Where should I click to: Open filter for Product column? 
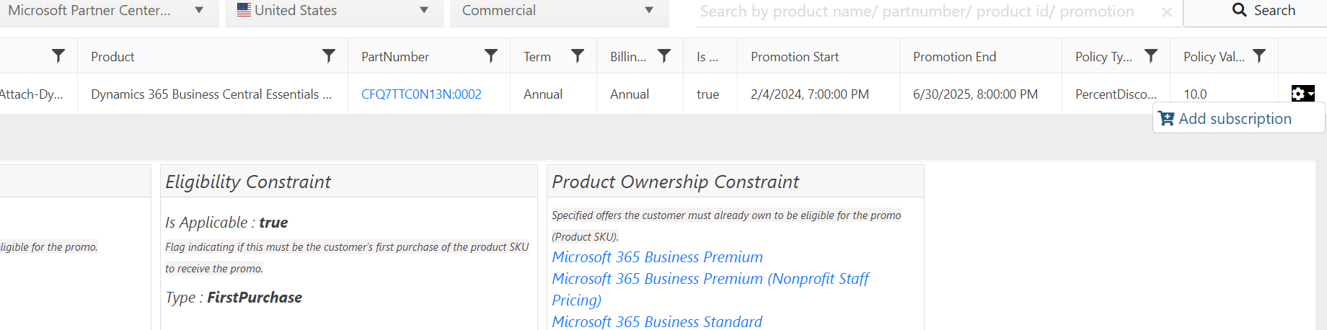329,56
